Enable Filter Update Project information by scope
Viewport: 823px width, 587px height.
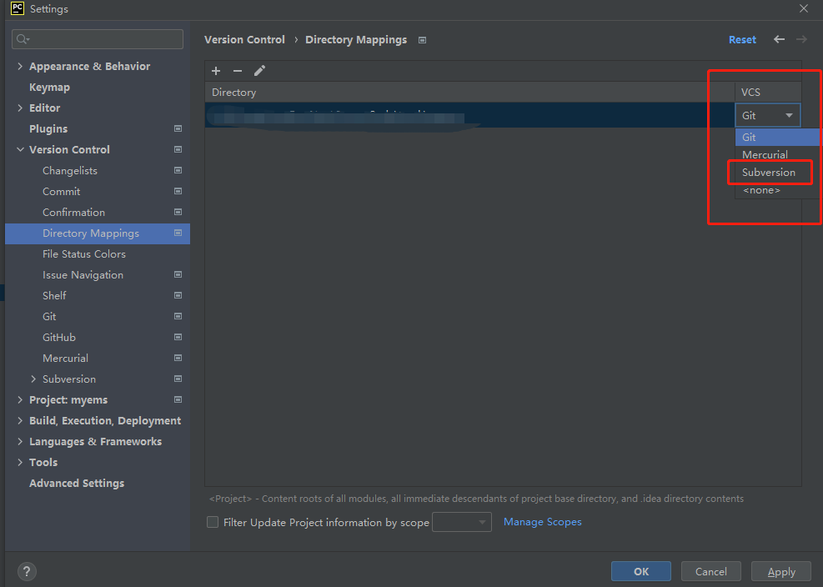point(213,522)
